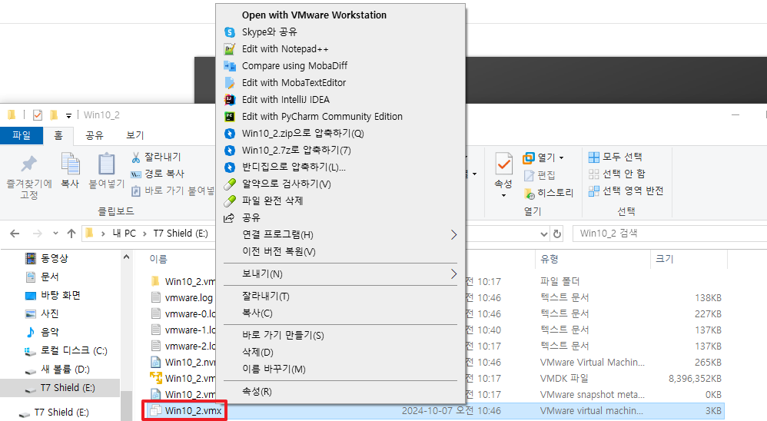Open the 속성 dropdown arrow

click(503, 195)
